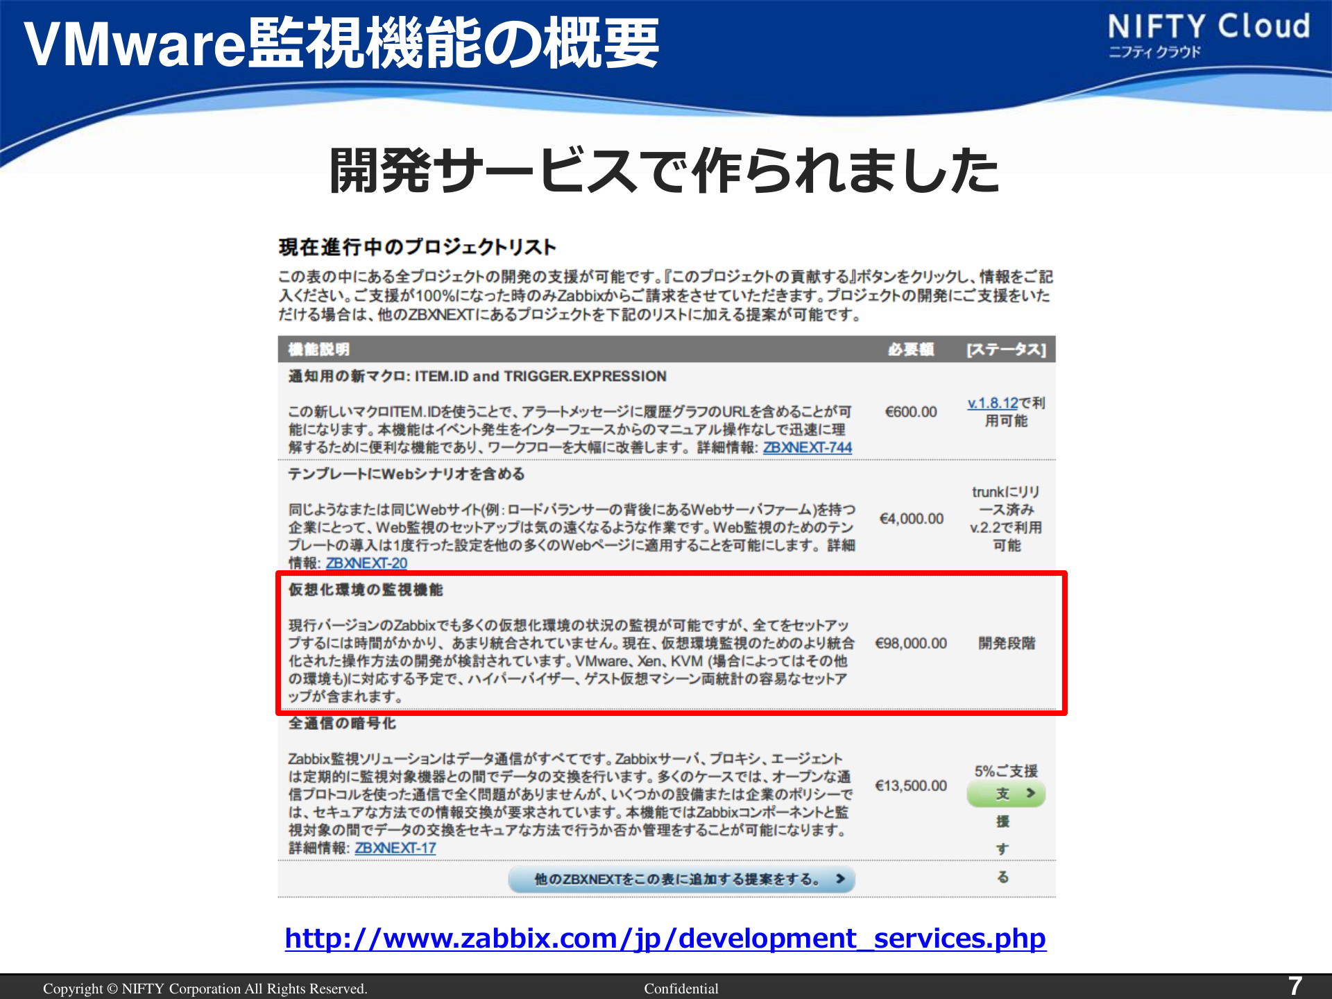The width and height of the screenshot is (1332, 999).
Task: Select the €13,500.00 amount cell
Action: coord(911,785)
